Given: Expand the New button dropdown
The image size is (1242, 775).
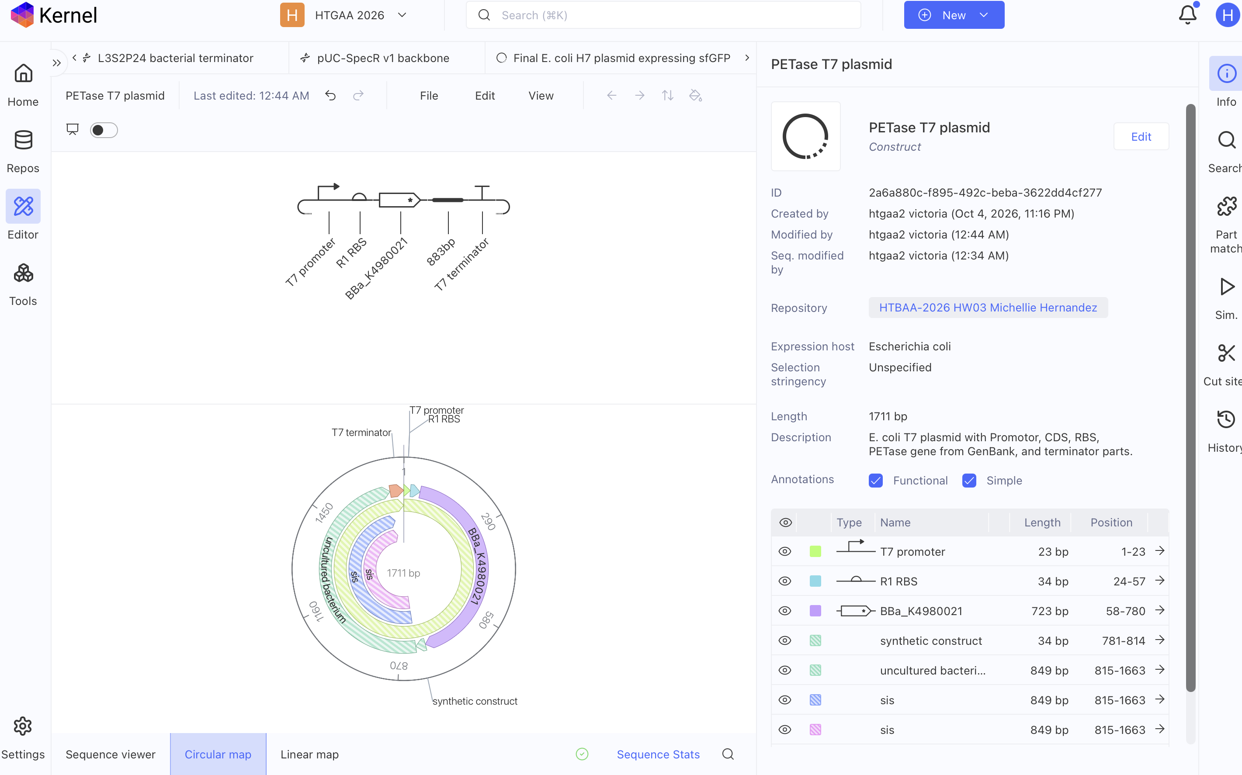Looking at the screenshot, I should coord(984,15).
